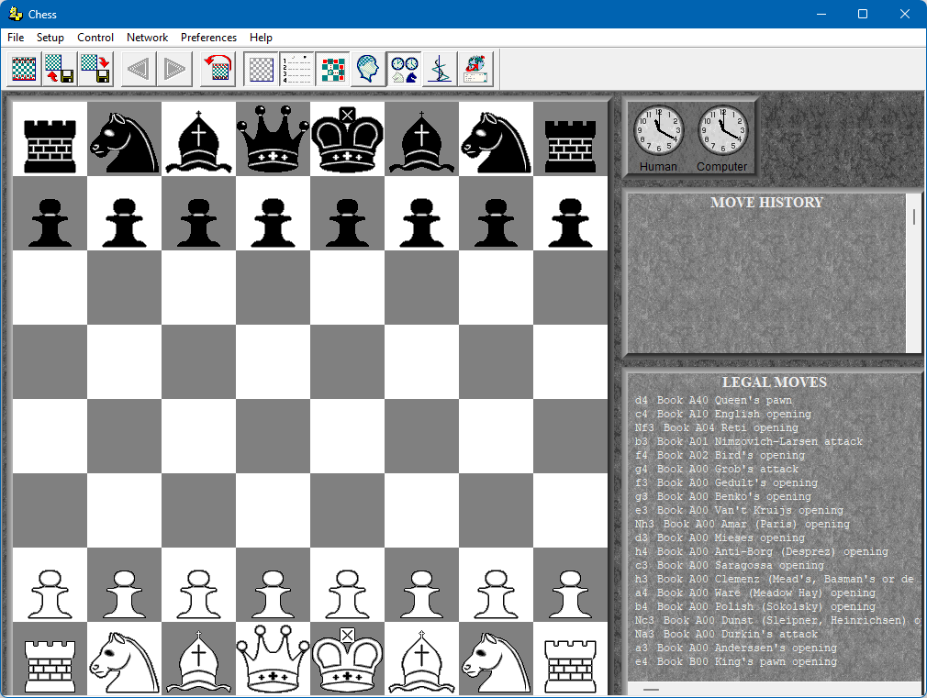Screen dimensions: 927x698
Task: Click the 'h4 Anti-Borg (Desprez) opening' move
Action: click(x=762, y=551)
